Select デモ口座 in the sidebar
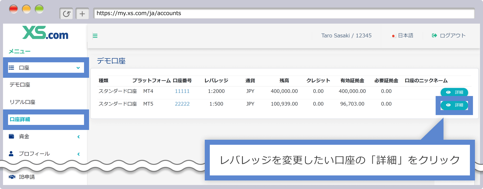The height and width of the screenshot is (189, 483). [20, 85]
